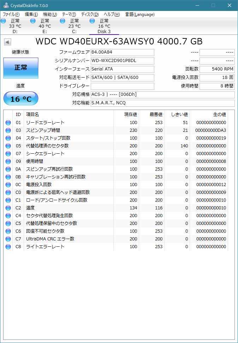The height and width of the screenshot is (343, 238).
Task: Click attribute name リードエラーレート
Action: tap(45, 123)
